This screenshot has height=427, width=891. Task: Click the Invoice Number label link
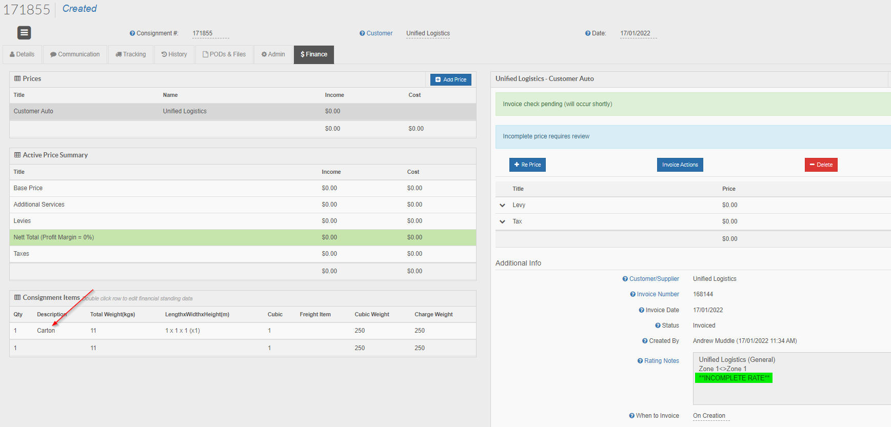tap(658, 294)
